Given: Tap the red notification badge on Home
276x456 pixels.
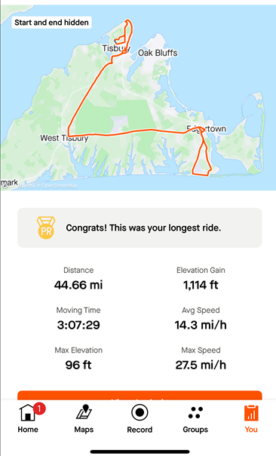Looking at the screenshot, I should (39, 409).
